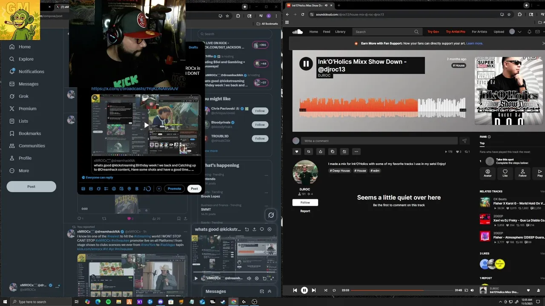The image size is (545, 306).
Task: Insert emoji in compose toolbar
Action: click(114, 189)
